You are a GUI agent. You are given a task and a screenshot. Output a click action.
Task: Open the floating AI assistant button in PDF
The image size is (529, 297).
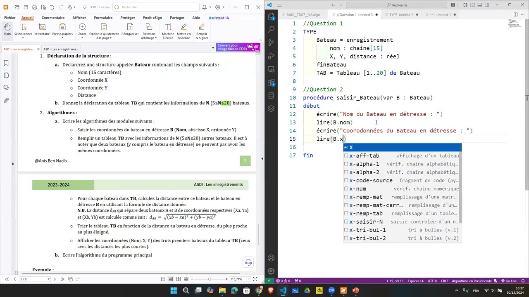pos(248,262)
